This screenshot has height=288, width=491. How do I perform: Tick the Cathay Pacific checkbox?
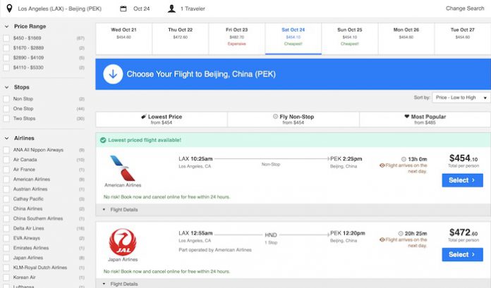click(x=6, y=199)
